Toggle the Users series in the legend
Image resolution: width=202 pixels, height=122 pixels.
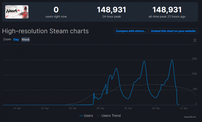[x=86, y=116]
